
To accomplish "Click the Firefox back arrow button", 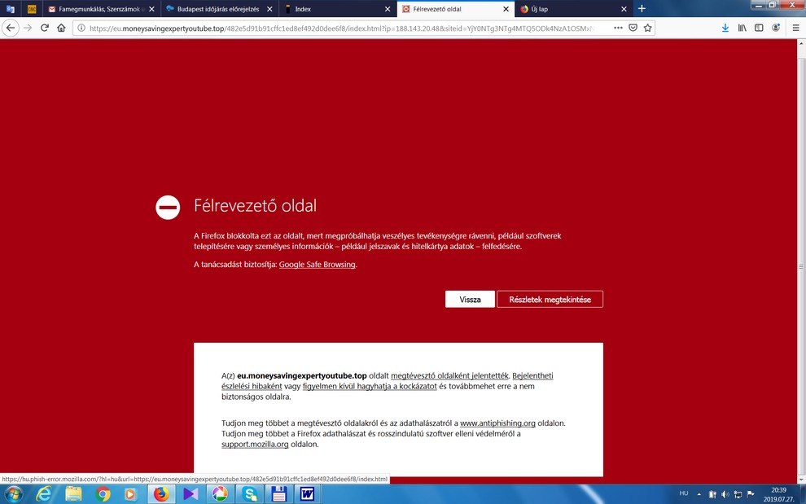I will pos(11,28).
